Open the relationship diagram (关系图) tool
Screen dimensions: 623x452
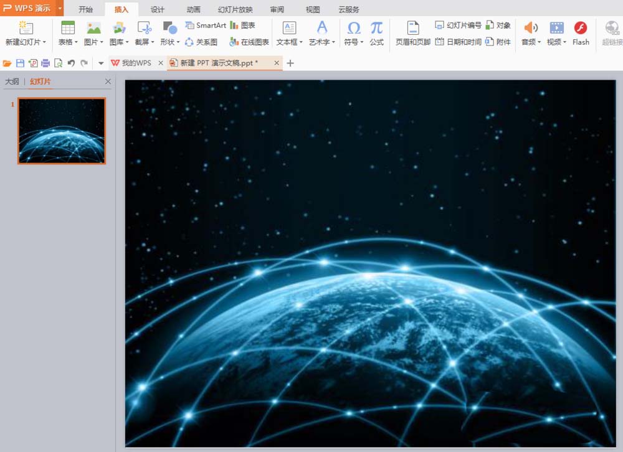pyautogui.click(x=201, y=42)
